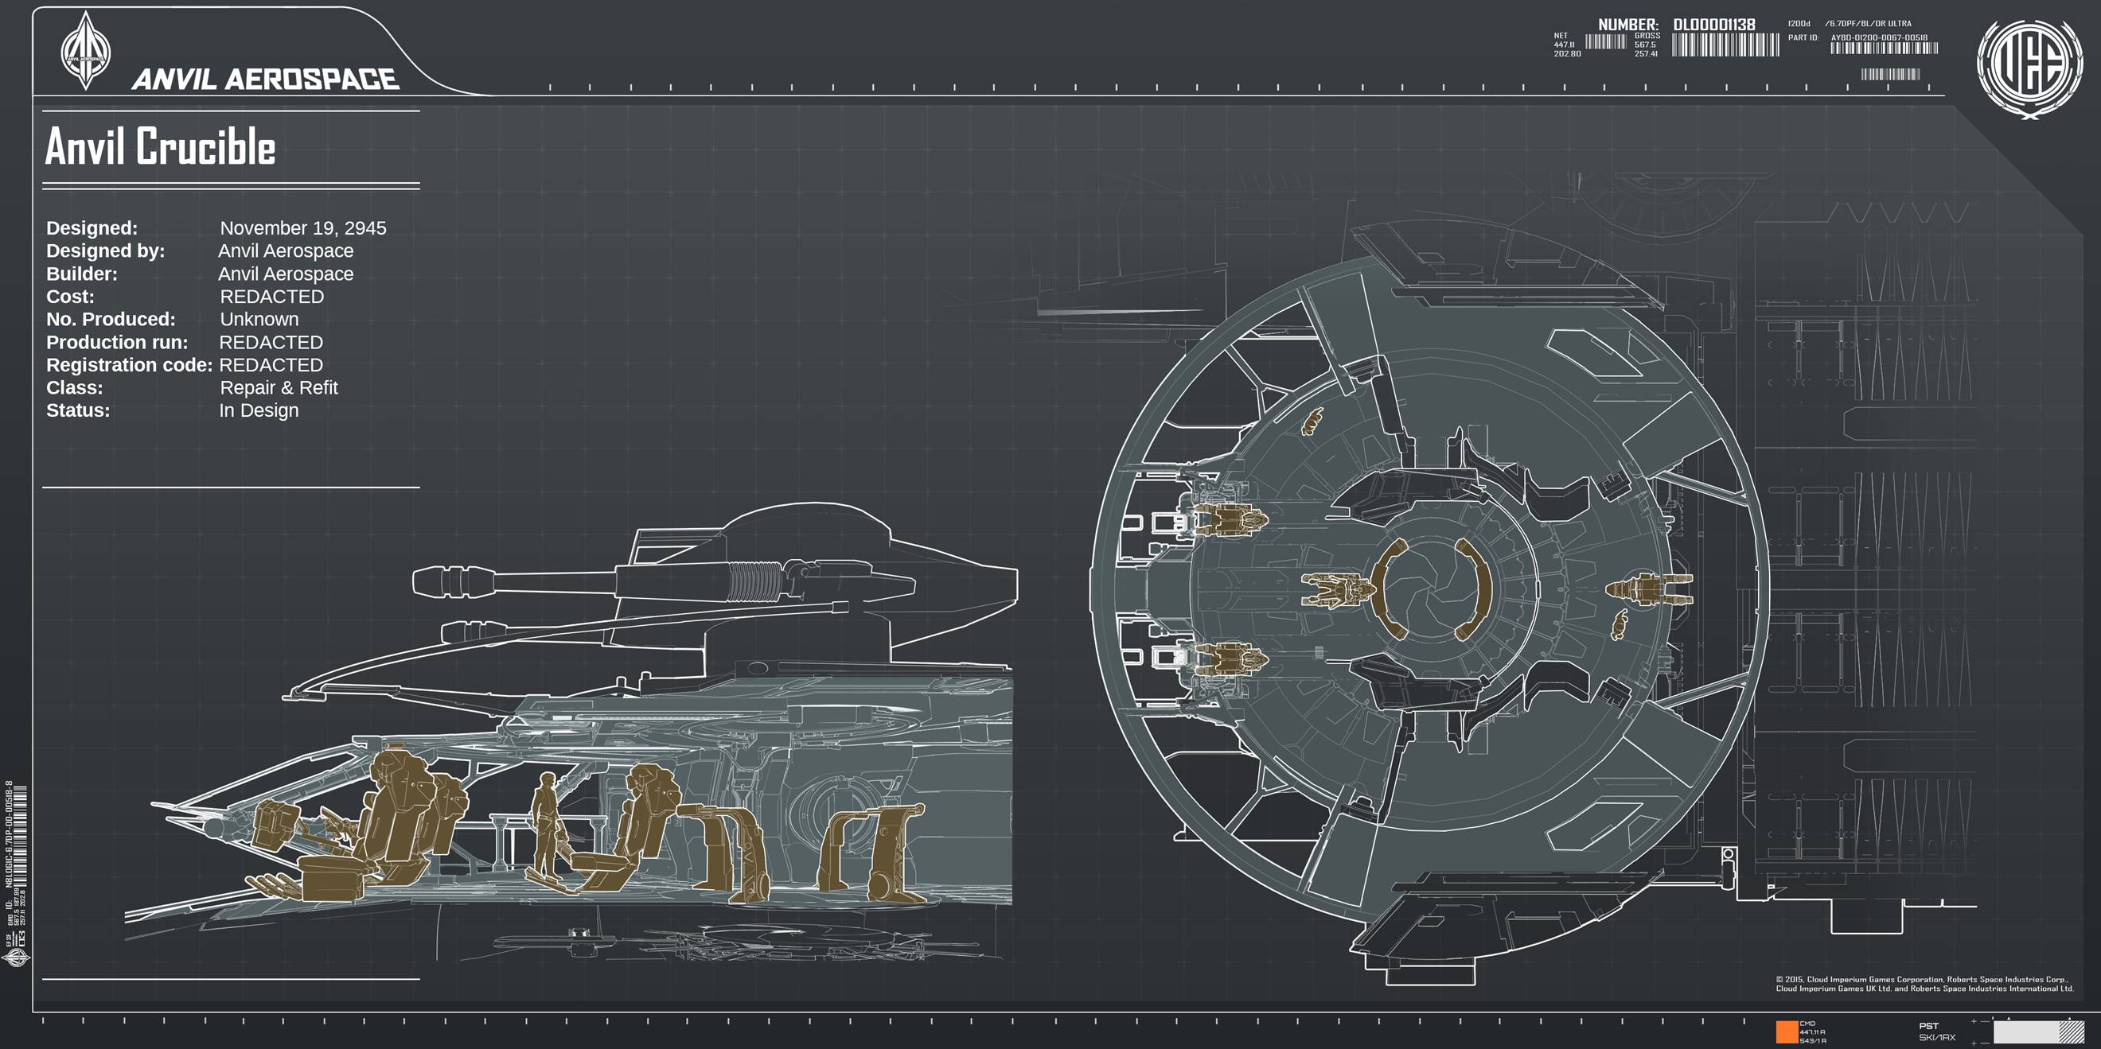Click the Anvil Crucible title
The width and height of the screenshot is (2101, 1049).
coord(161,146)
